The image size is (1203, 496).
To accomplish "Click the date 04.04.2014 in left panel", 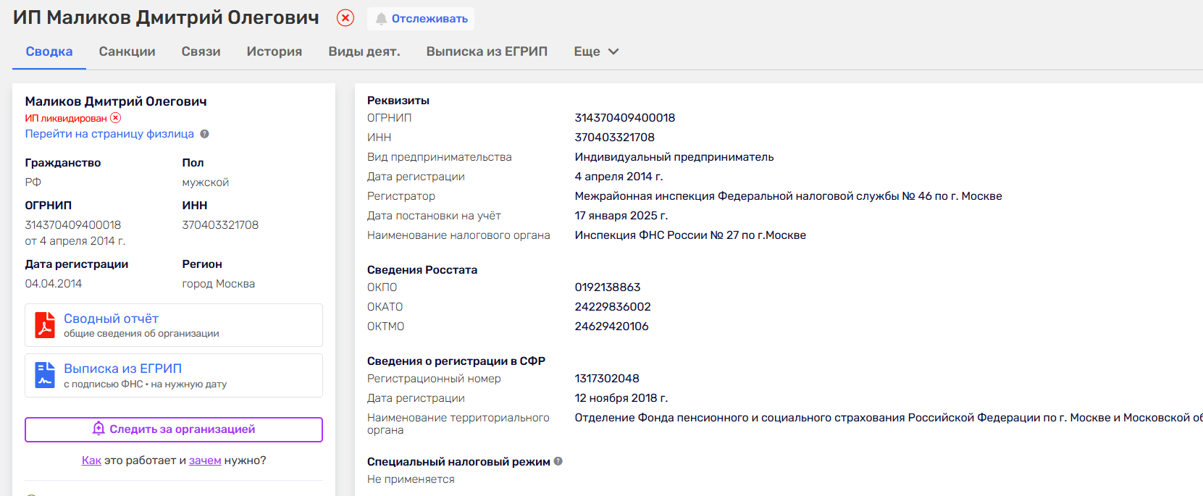I will coord(54,284).
